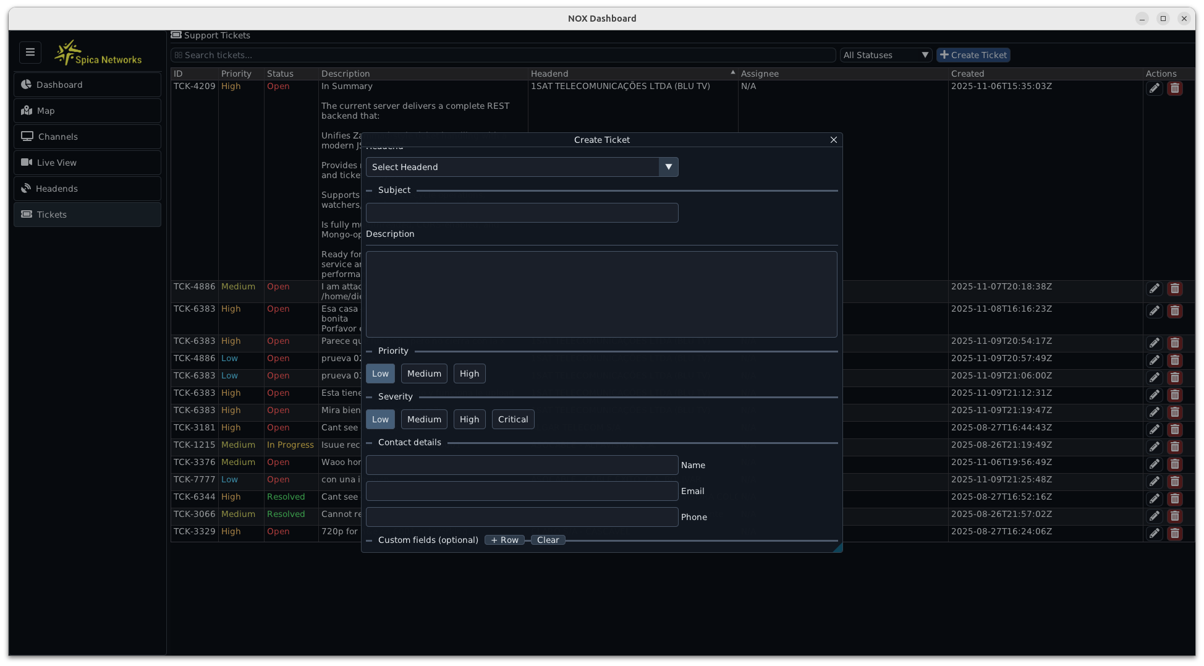Click the Spica Networks logo
1204x666 pixels.
click(x=98, y=53)
